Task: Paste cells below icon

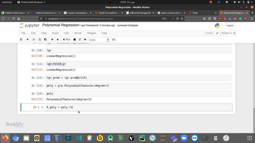Action: point(45,40)
